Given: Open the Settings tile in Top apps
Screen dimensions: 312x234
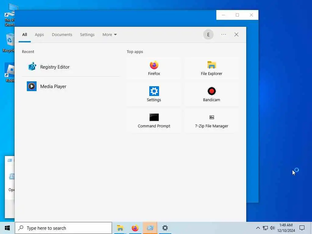Looking at the screenshot, I should [x=154, y=94].
